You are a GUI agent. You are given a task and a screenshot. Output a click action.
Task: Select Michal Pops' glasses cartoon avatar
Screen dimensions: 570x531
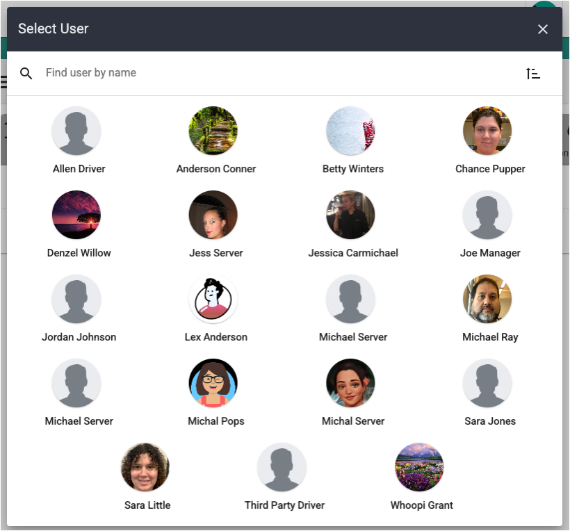[213, 383]
